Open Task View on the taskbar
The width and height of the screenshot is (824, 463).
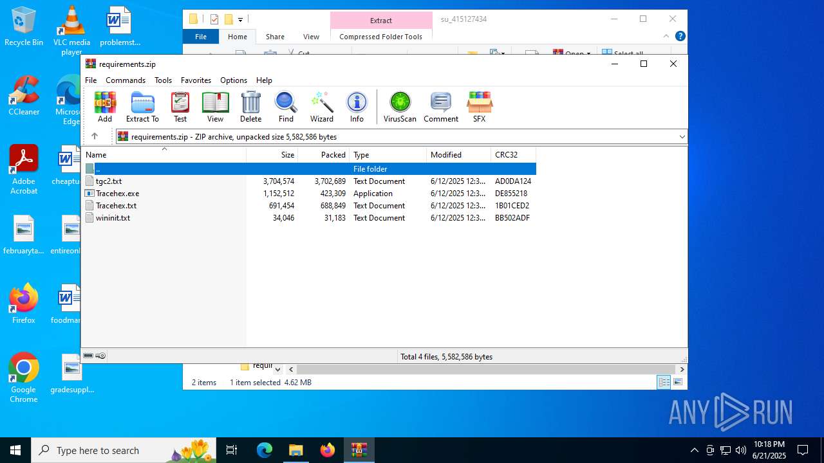click(232, 450)
